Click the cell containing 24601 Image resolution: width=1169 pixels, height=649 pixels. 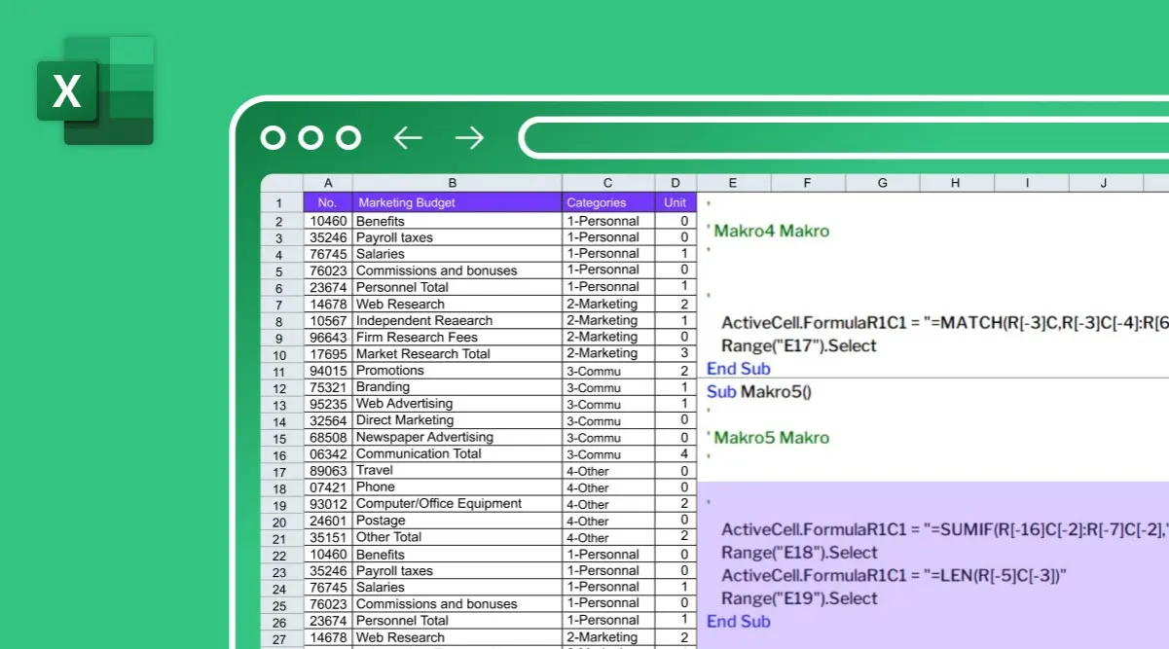coord(328,520)
